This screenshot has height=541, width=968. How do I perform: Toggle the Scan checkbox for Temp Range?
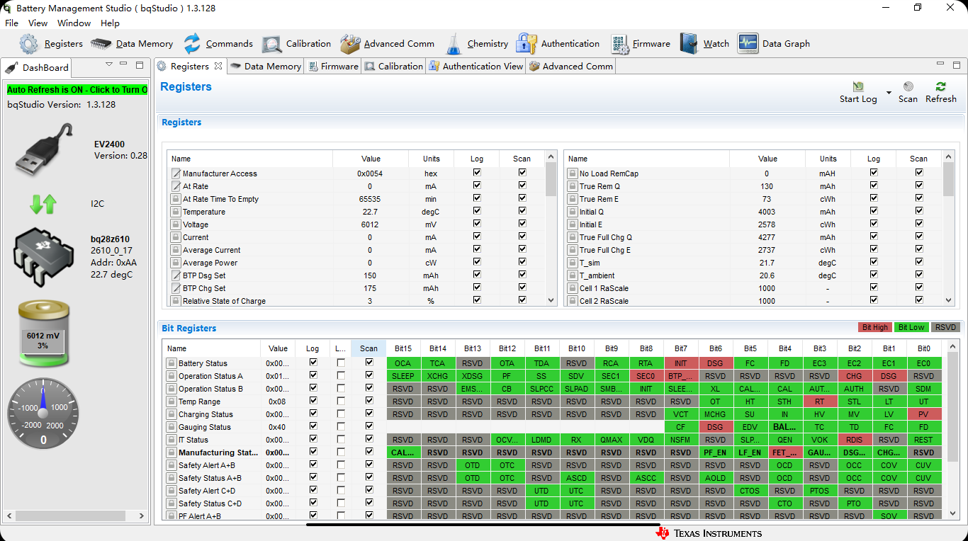click(369, 401)
